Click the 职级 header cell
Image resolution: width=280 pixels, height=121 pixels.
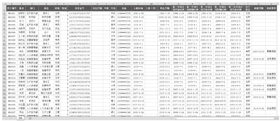[x=57, y=8]
